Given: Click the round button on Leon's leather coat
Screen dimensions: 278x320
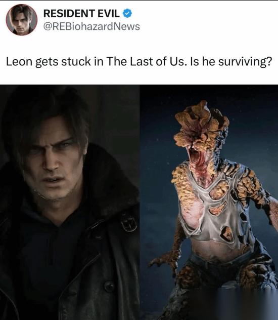Looking at the screenshot, I should (110, 286).
